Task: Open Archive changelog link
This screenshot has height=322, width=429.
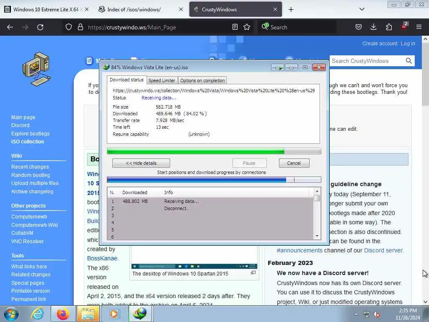Action: (x=32, y=191)
